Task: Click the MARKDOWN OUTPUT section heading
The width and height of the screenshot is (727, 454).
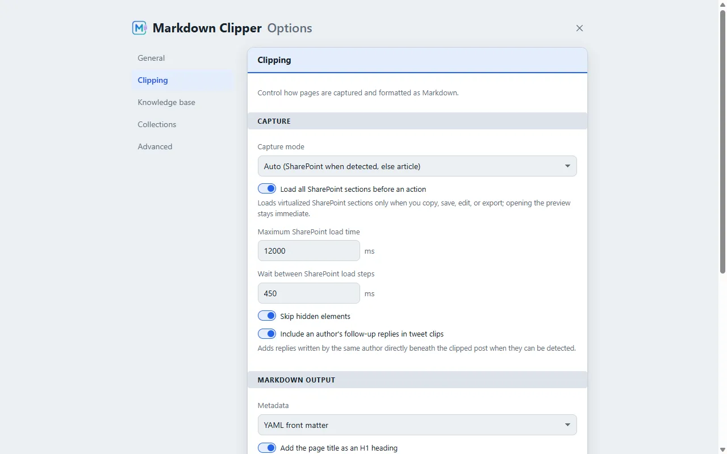Action: (x=296, y=380)
